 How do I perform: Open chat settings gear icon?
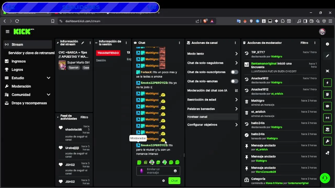tap(164, 181)
